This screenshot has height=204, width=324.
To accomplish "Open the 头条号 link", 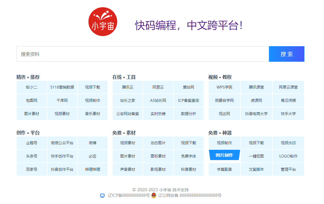I will pyautogui.click(x=32, y=156).
